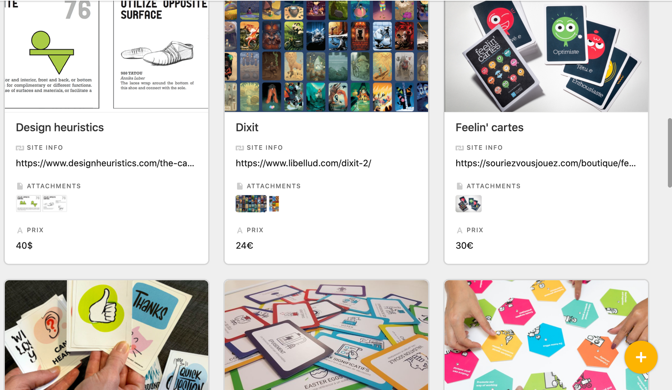Click Prix text icon on Dixit card
Viewport: 672px width, 390px height.
pos(240,230)
